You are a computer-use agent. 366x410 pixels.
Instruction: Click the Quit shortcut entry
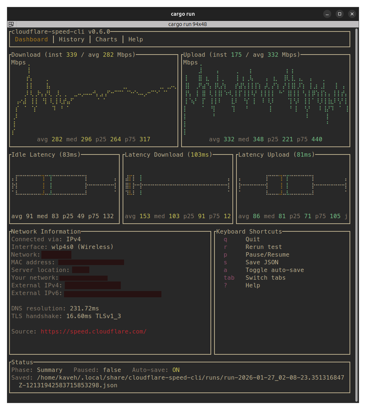(253, 239)
